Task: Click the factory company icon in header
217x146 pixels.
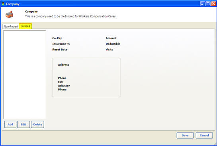Action: point(9,14)
